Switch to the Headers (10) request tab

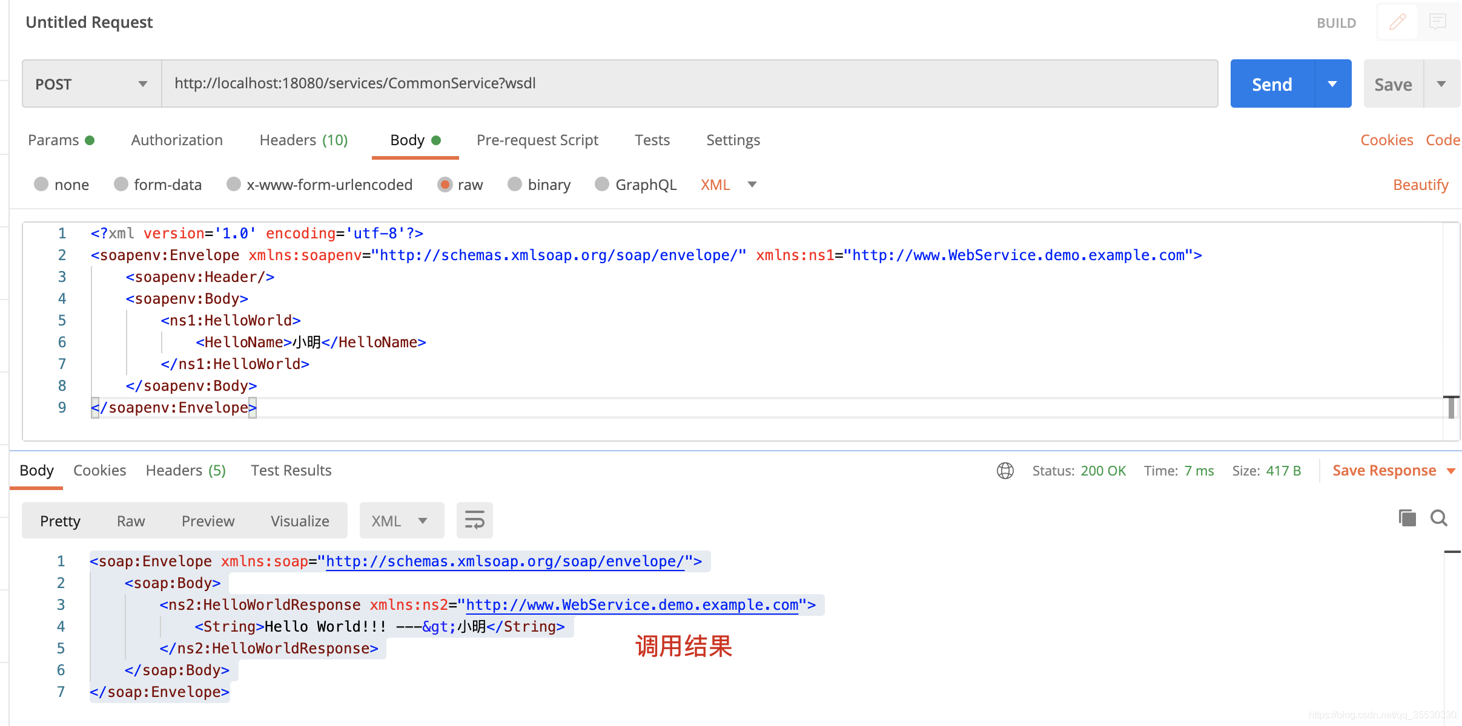[303, 140]
